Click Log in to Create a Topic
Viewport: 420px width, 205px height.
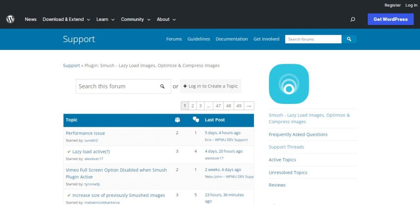tap(210, 86)
